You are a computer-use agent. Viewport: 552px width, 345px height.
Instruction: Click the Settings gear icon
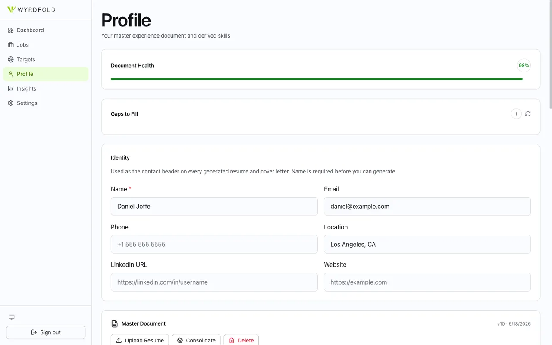(11, 103)
